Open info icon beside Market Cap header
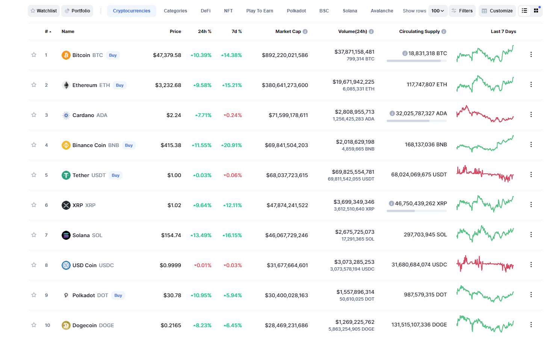This screenshot has width=549, height=340. 305,32
